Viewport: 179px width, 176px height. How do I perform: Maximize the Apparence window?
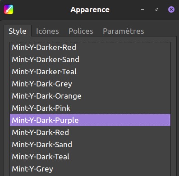[x=157, y=9]
